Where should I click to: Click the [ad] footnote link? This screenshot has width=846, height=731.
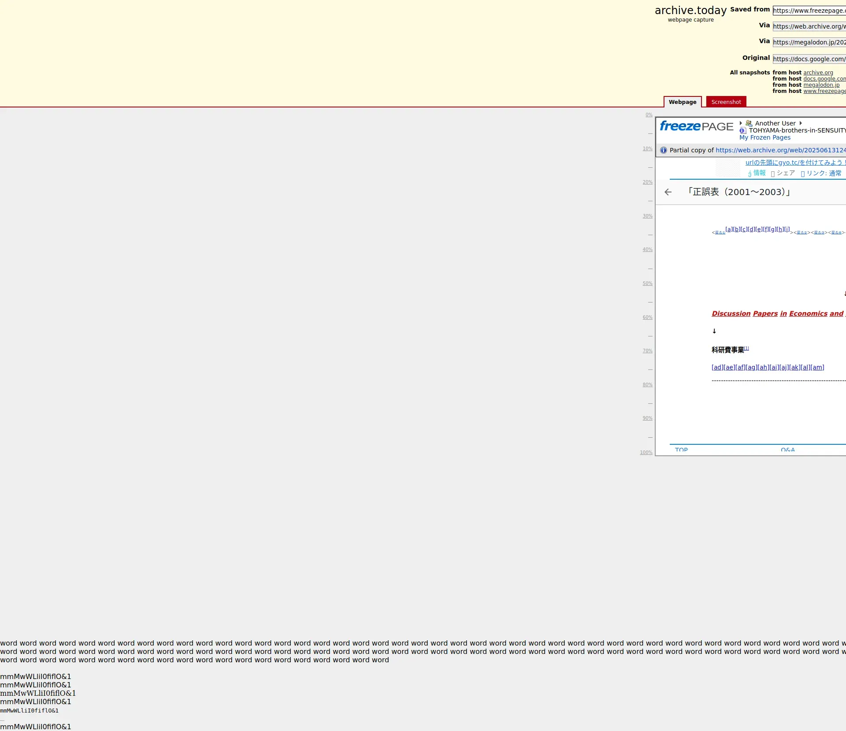pos(717,367)
